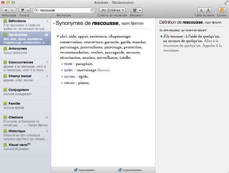
Task: Toggle full screen with the corner arrows
Action: click(226, 3)
